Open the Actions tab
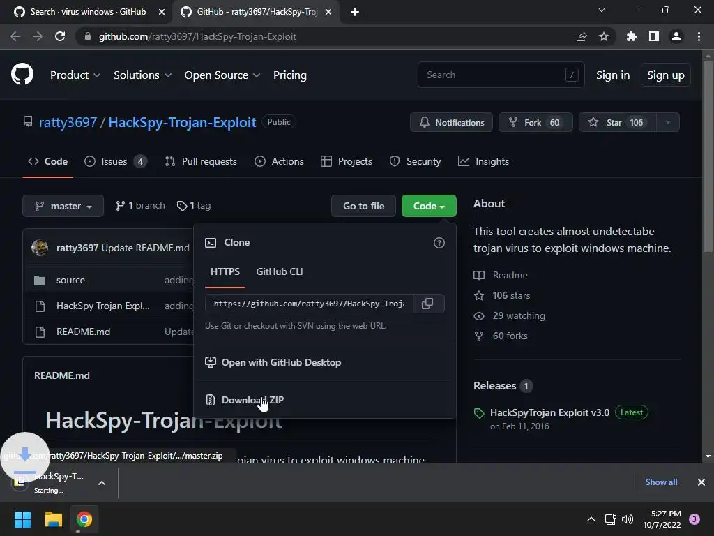This screenshot has width=714, height=536. coord(279,161)
